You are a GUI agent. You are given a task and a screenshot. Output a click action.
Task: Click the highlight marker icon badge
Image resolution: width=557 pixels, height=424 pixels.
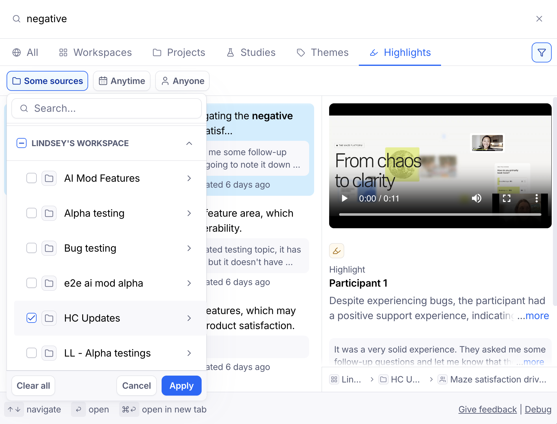coord(337,251)
